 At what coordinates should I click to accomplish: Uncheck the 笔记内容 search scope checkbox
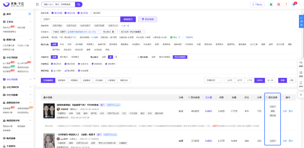point(66,13)
